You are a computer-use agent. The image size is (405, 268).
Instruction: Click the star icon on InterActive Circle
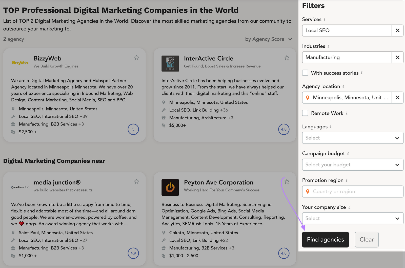(x=287, y=58)
